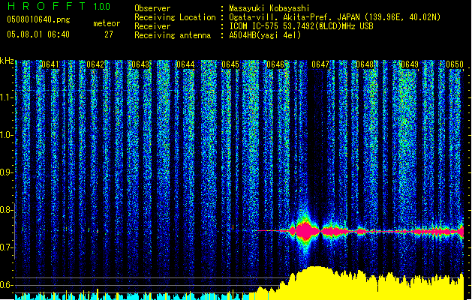This screenshot has width=472, height=300.
Task: Click the 0.8 kHz axis label
Action: (7, 210)
